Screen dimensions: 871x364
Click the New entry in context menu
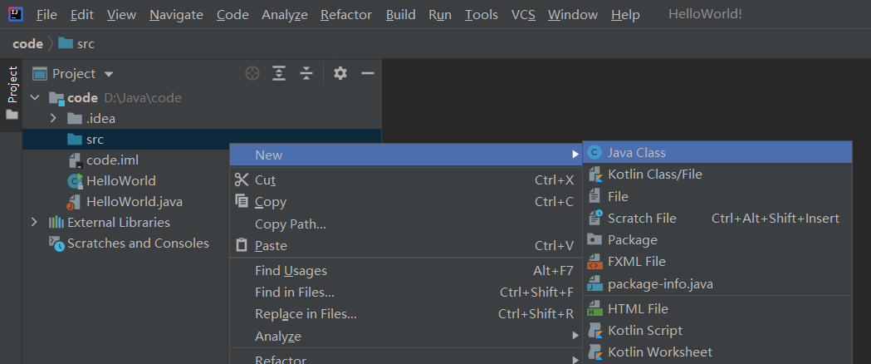tap(406, 155)
